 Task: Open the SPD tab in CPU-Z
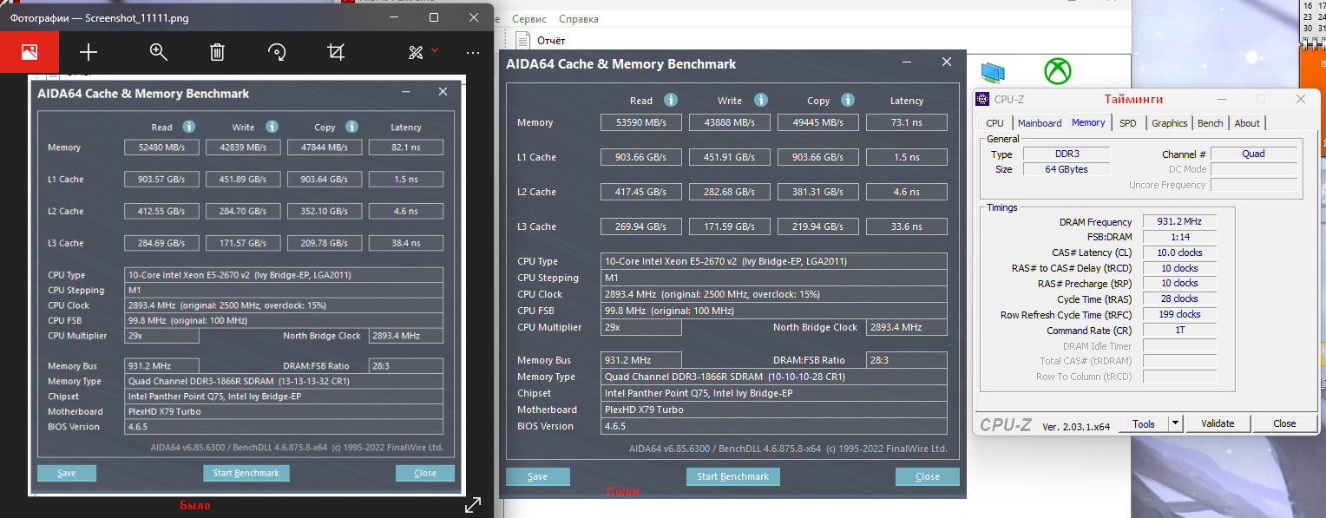(1127, 123)
